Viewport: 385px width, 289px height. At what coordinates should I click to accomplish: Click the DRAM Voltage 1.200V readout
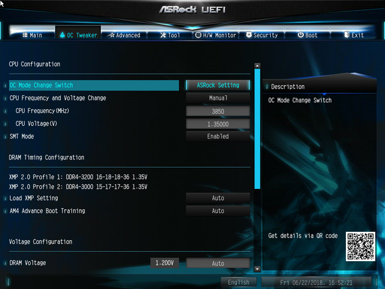click(165, 263)
